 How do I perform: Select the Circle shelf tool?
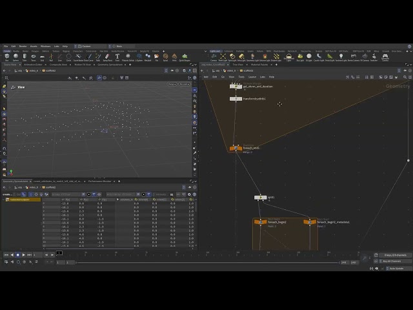[69, 57]
